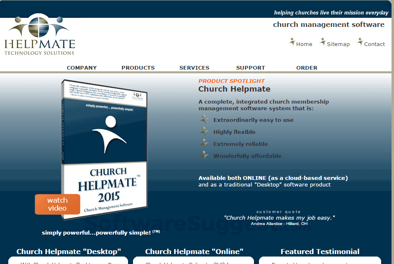Click the bird icon beside 'Highly flexible'
The width and height of the screenshot is (394, 264).
coord(204,131)
